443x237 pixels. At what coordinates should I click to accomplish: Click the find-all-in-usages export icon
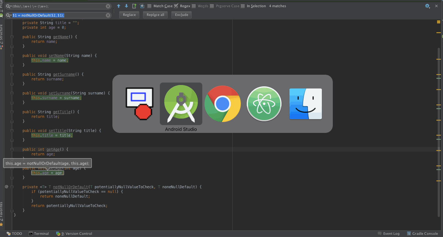[x=134, y=6]
